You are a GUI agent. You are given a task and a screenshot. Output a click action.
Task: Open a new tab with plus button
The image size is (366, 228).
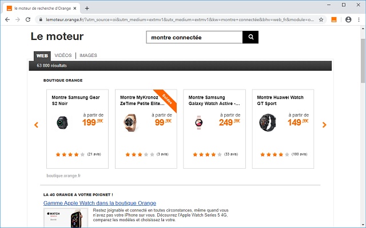click(x=87, y=9)
